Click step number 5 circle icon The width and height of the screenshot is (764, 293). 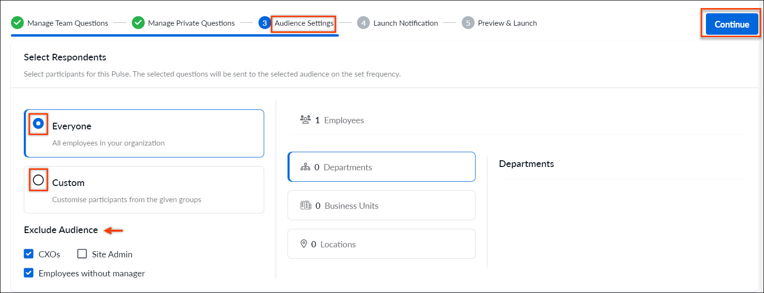point(468,23)
